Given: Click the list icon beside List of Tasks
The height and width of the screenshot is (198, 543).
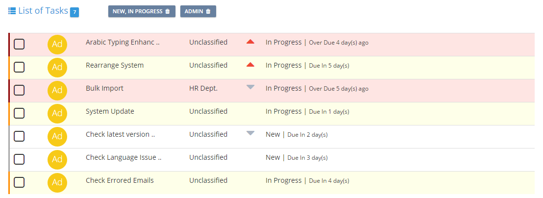Looking at the screenshot, I should coord(12,11).
